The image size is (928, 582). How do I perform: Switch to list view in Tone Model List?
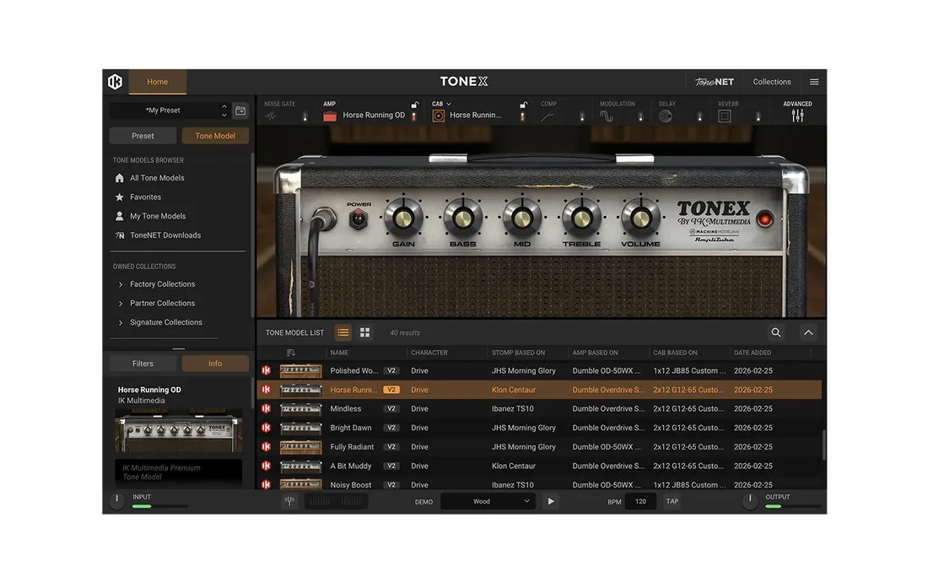click(x=343, y=332)
